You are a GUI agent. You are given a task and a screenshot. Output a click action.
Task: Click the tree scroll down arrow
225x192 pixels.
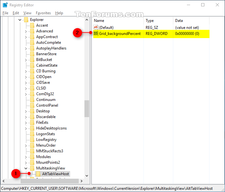pyautogui.click(x=87, y=175)
